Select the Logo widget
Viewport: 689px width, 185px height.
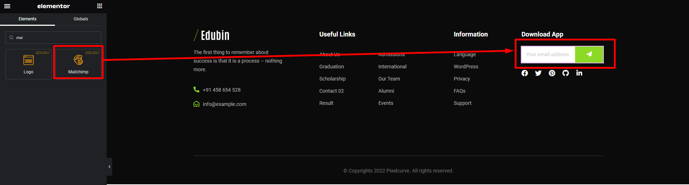coord(28,64)
